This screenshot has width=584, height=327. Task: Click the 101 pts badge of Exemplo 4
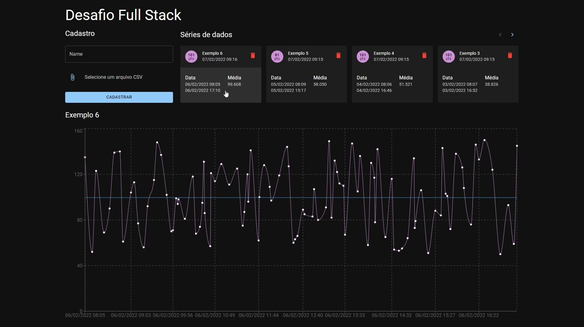pos(363,57)
